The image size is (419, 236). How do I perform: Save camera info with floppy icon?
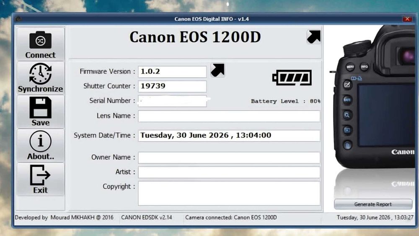click(41, 112)
